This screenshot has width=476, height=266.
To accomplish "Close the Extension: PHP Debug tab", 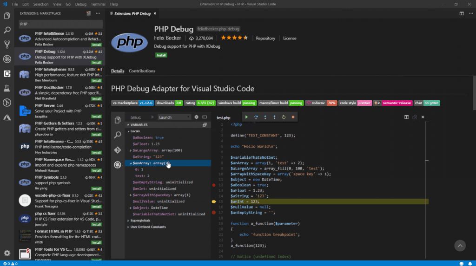I will click(155, 13).
